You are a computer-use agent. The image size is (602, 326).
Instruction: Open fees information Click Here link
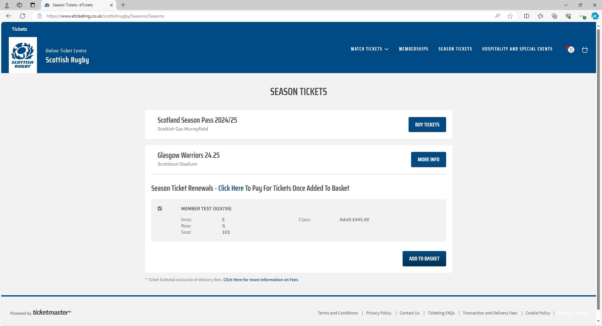tap(261, 280)
